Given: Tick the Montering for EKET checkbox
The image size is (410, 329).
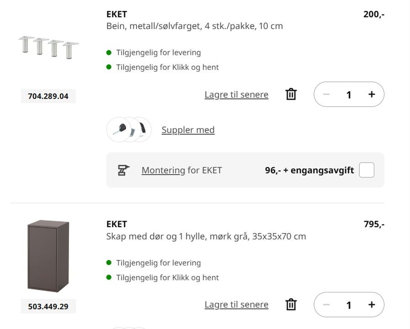Looking at the screenshot, I should pyautogui.click(x=367, y=170).
